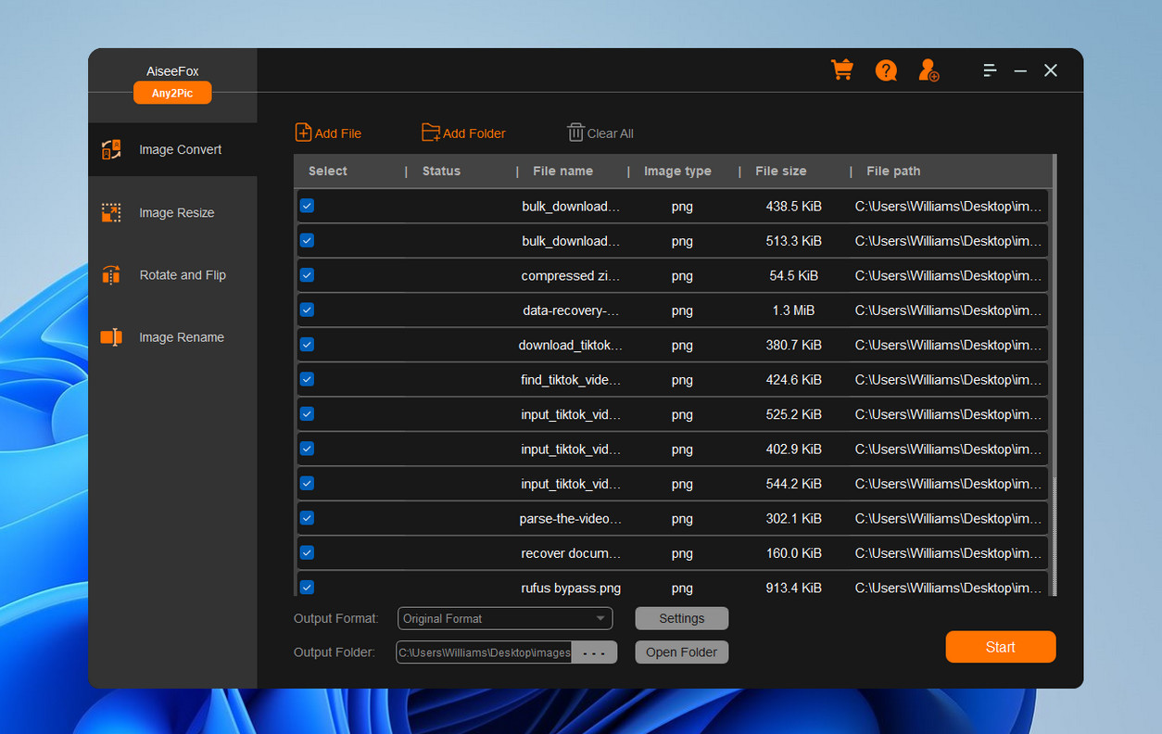Click the file list vertical scrollbar
This screenshot has width=1162, height=734.
click(x=1053, y=374)
